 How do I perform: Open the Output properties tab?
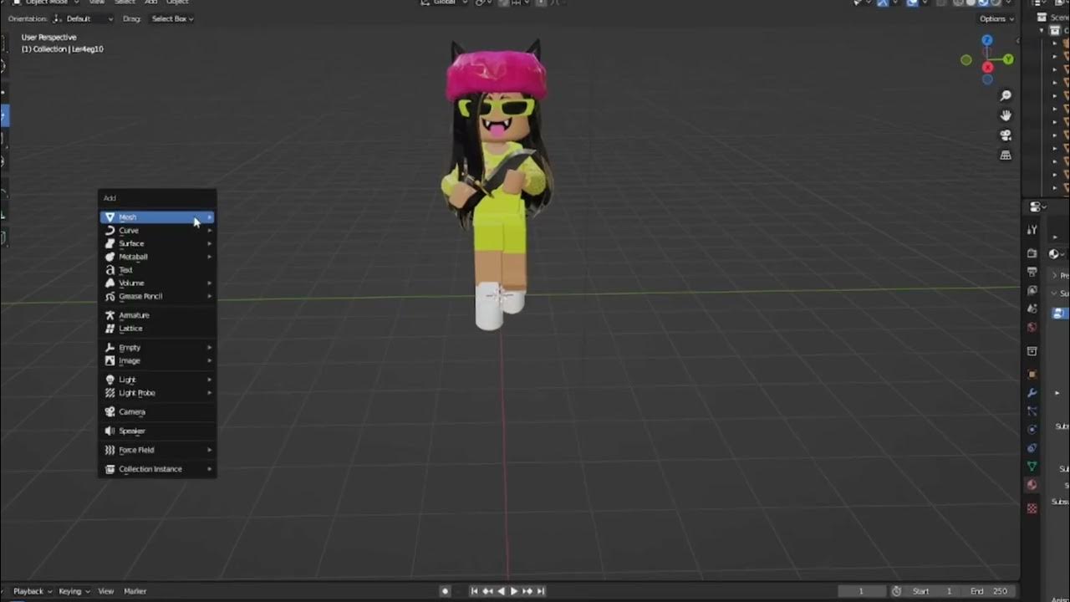pyautogui.click(x=1032, y=273)
